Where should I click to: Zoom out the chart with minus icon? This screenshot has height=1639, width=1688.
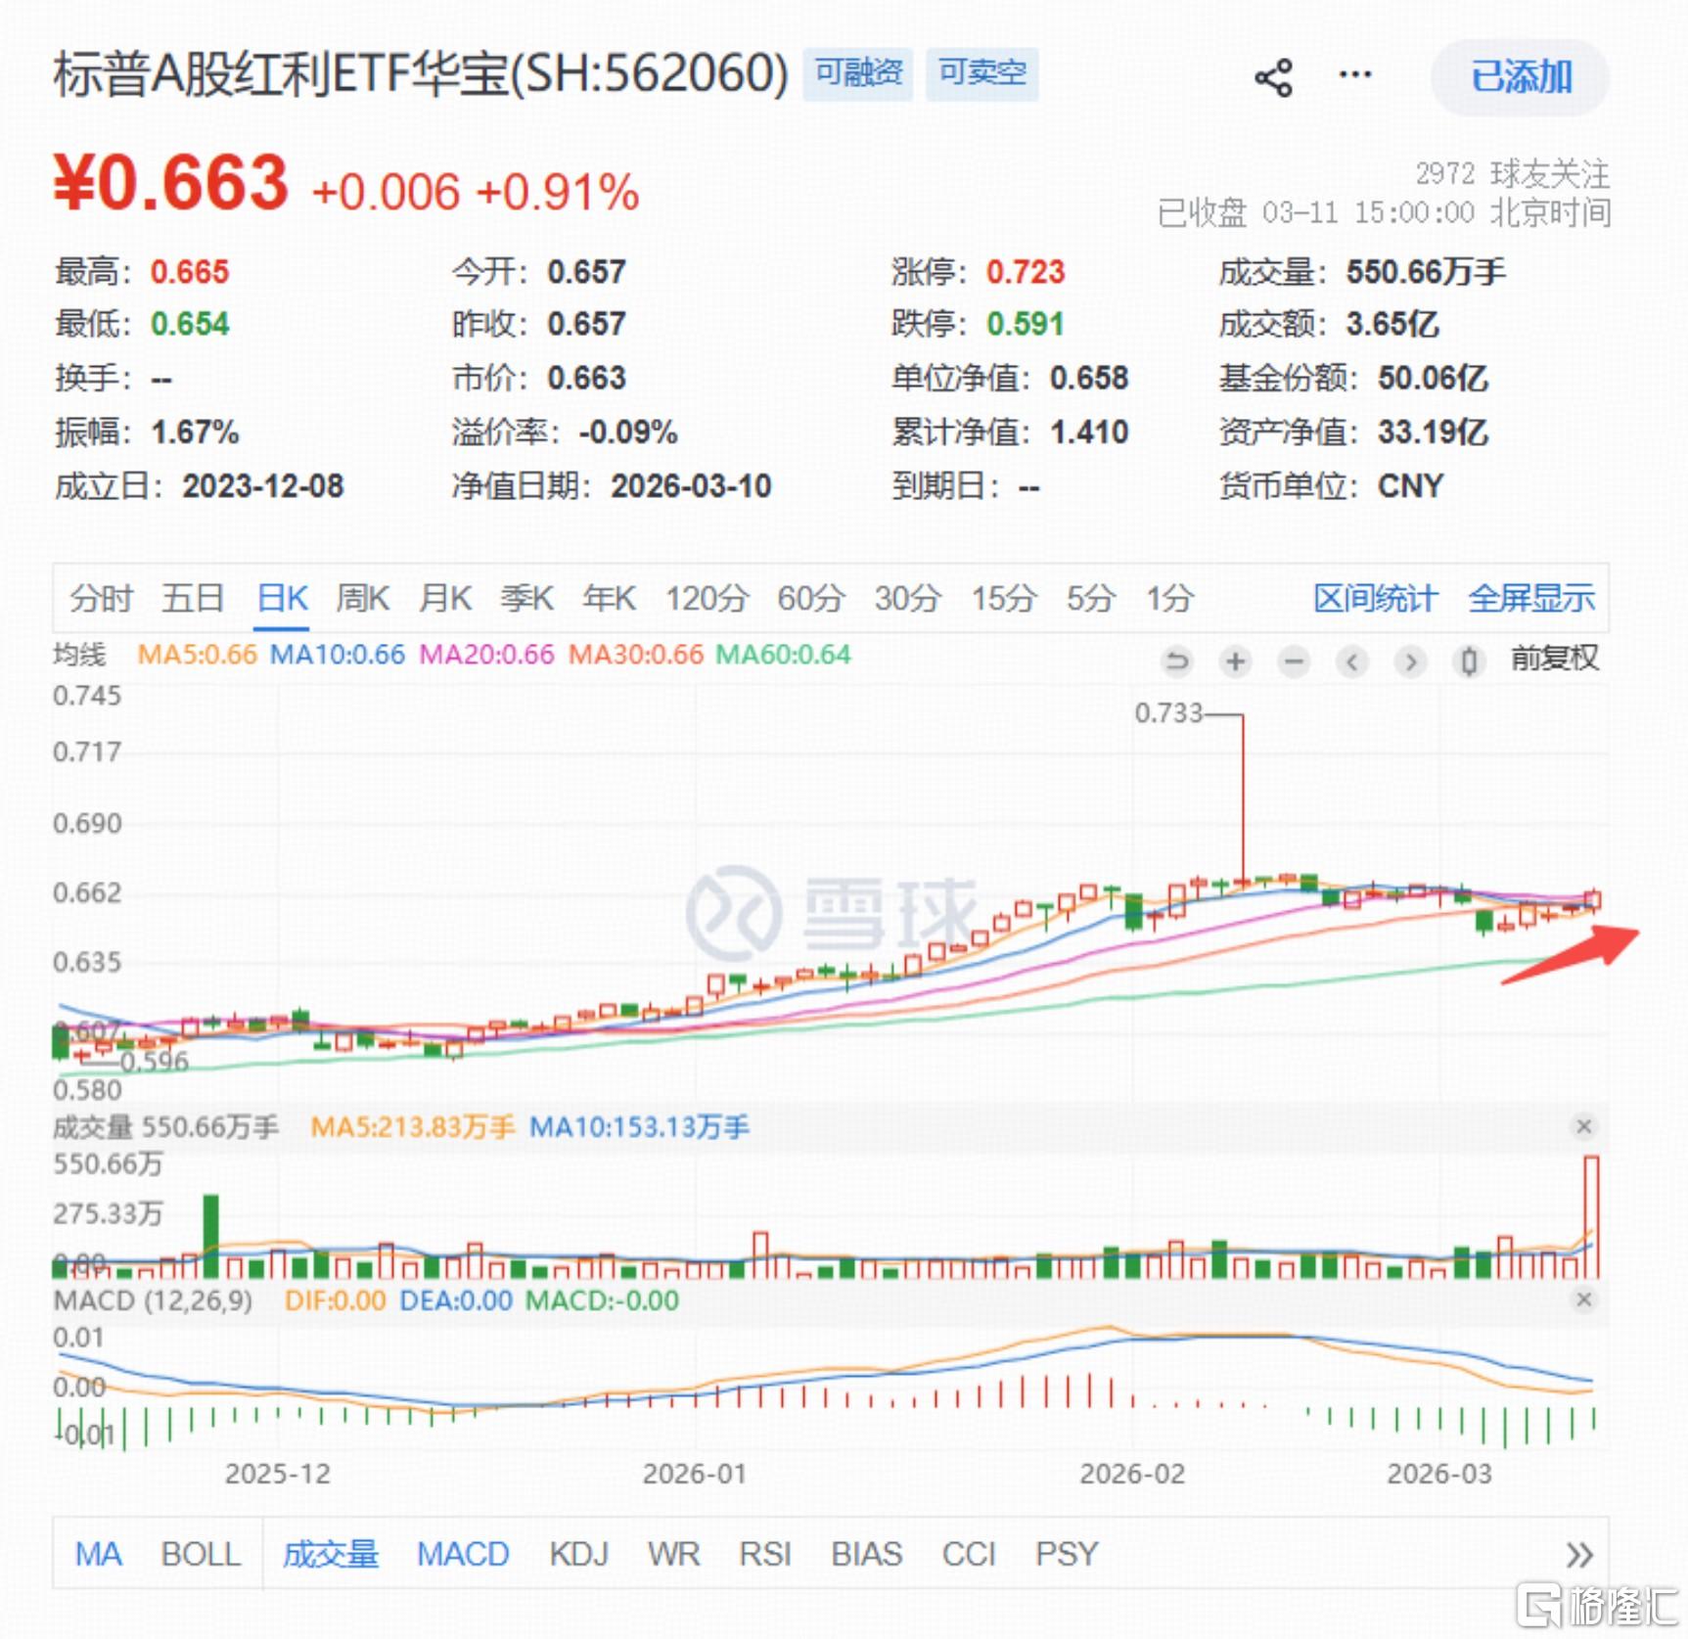[1294, 662]
